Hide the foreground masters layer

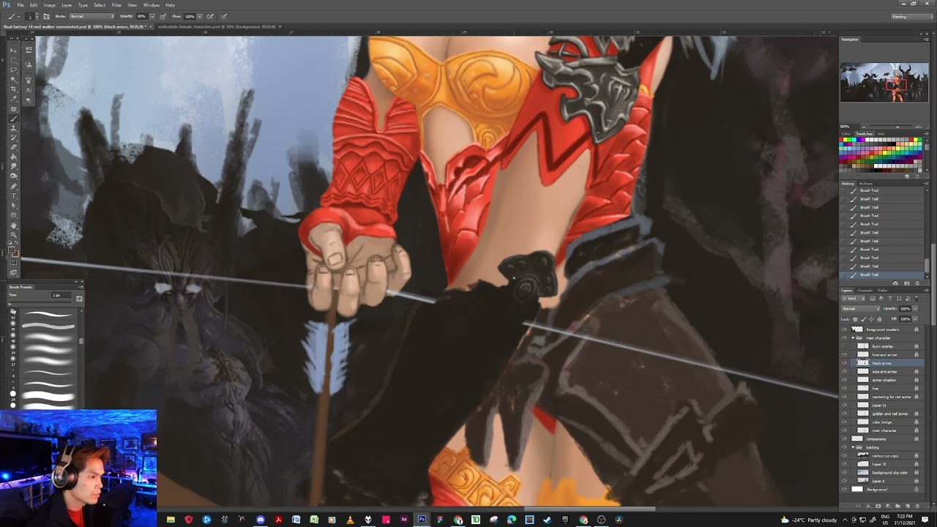pyautogui.click(x=844, y=329)
